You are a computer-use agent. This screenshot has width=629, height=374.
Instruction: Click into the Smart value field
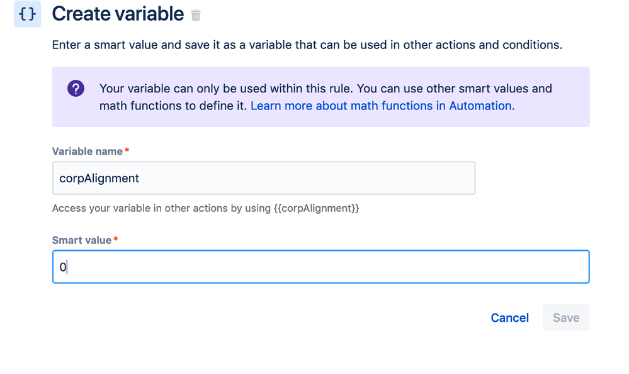point(320,267)
